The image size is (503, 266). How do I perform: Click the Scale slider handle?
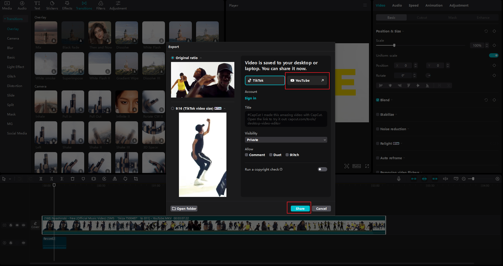394,45
